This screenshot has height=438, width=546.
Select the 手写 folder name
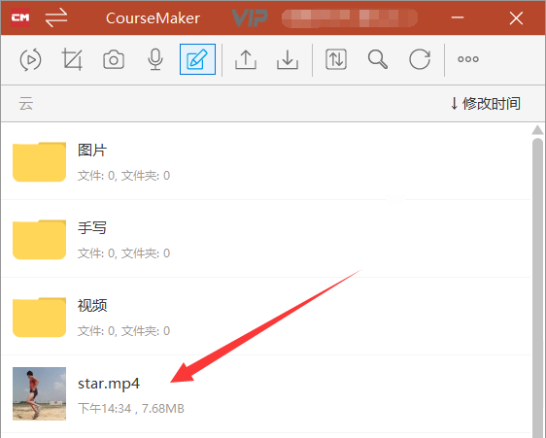click(92, 227)
